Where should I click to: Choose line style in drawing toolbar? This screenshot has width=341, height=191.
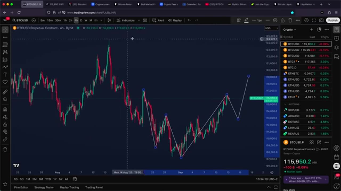pyautogui.click(x=268, y=20)
